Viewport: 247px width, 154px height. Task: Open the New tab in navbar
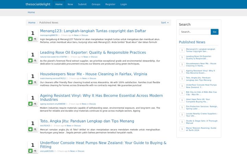point(70,4)
